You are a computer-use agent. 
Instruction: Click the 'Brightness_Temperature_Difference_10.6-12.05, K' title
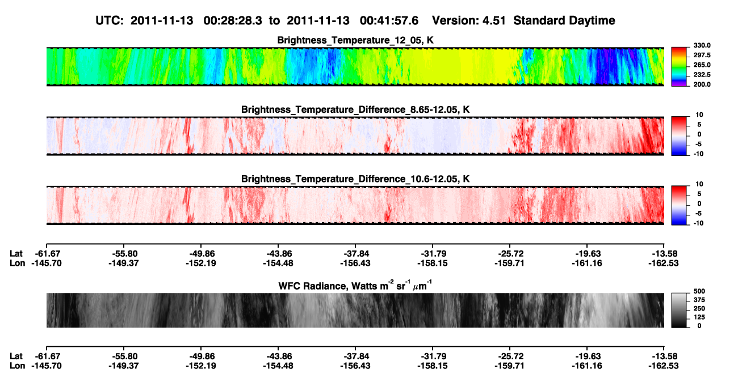355,179
